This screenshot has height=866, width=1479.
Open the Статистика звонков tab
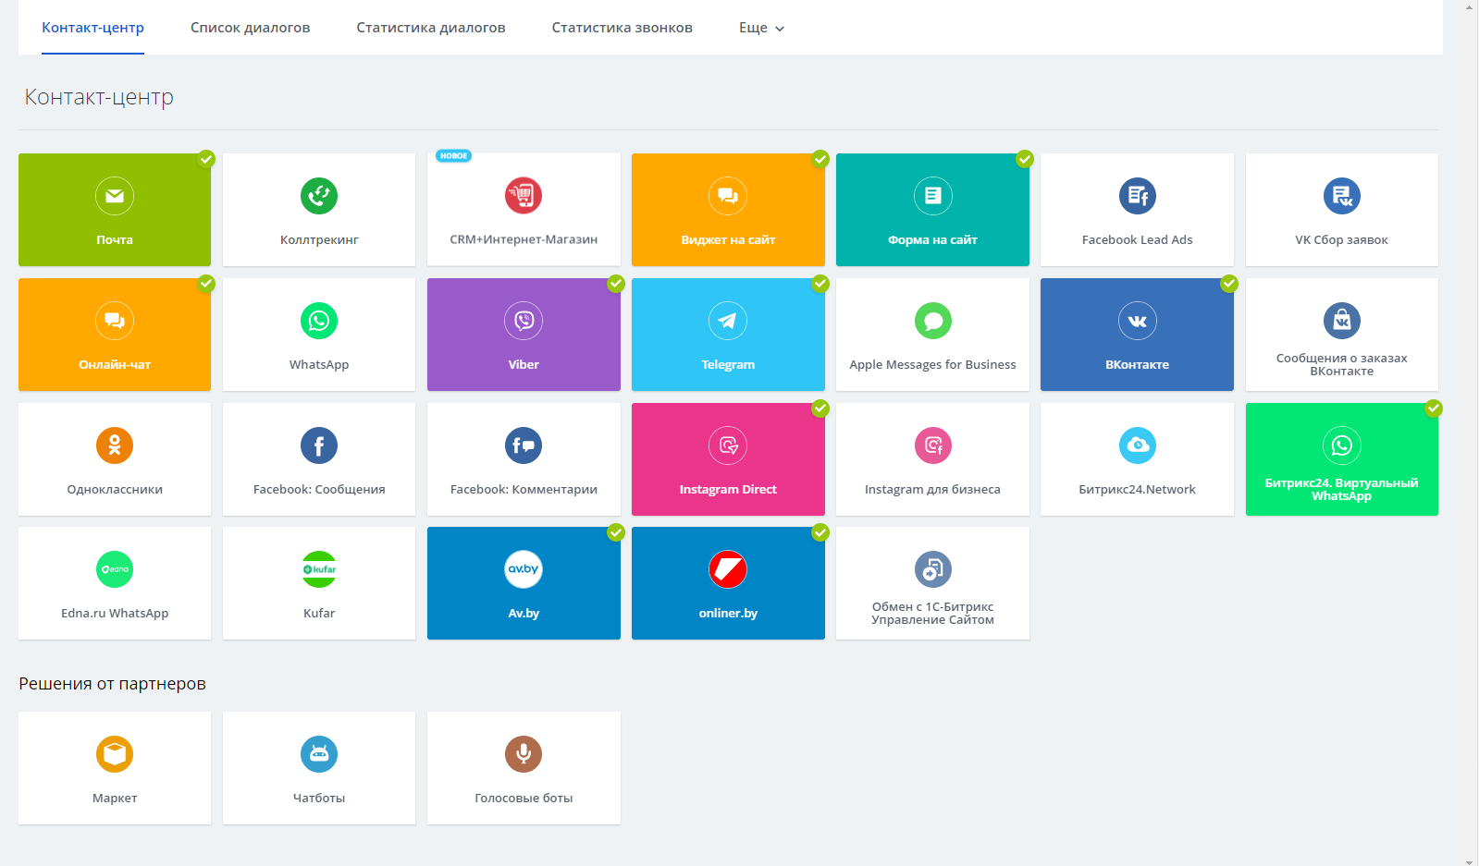coord(622,28)
